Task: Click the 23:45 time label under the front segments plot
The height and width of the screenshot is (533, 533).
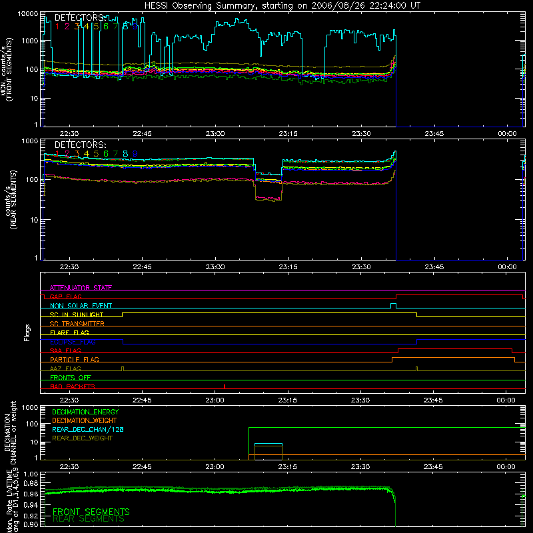Action: click(434, 134)
